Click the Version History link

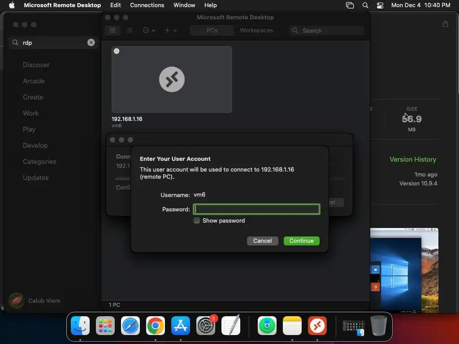[x=413, y=159]
